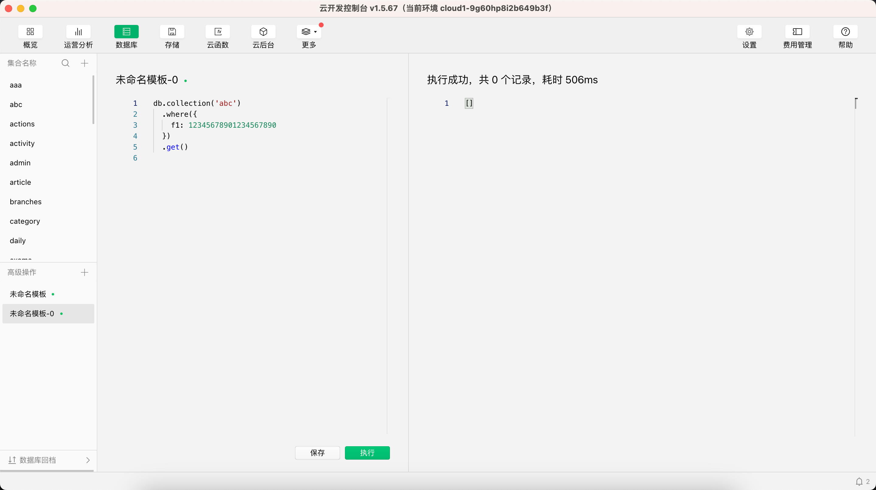Open the notification bell in status bar
This screenshot has height=490, width=876.
click(859, 481)
